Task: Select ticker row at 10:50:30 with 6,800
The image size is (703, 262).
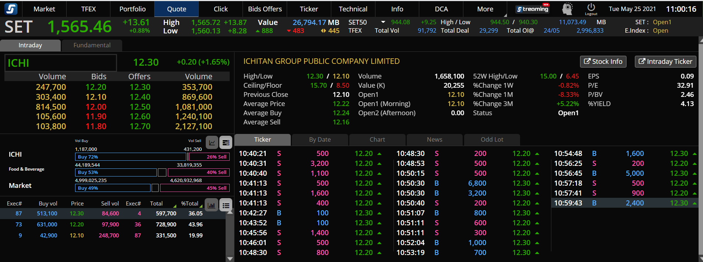Action: pyautogui.click(x=467, y=183)
